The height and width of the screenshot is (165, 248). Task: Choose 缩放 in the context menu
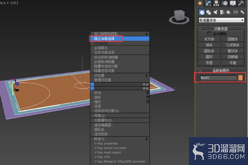click(x=120, y=102)
